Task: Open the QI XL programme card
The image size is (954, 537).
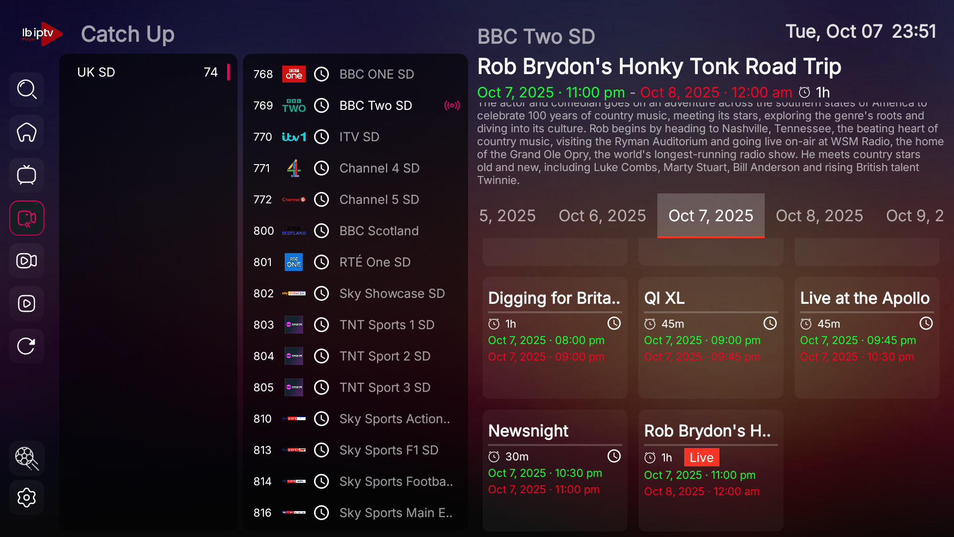Action: pyautogui.click(x=711, y=337)
